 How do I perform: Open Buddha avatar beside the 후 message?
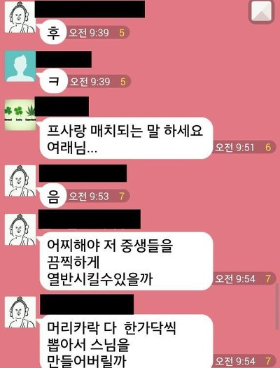[x=20, y=17]
